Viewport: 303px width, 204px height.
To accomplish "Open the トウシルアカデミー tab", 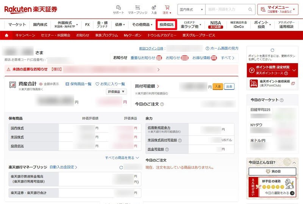I will [x=162, y=35].
